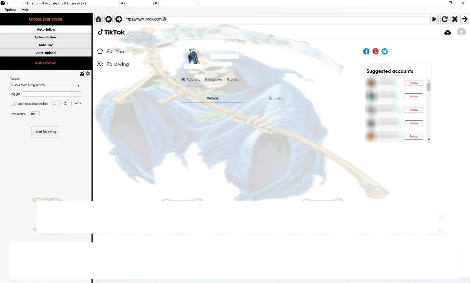Open the Options menu

10,10
